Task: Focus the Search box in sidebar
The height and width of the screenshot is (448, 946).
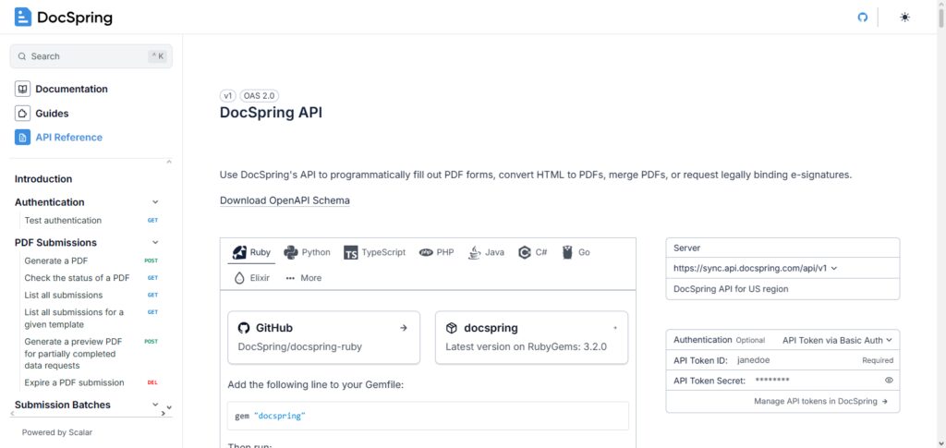Action: pyautogui.click(x=91, y=56)
